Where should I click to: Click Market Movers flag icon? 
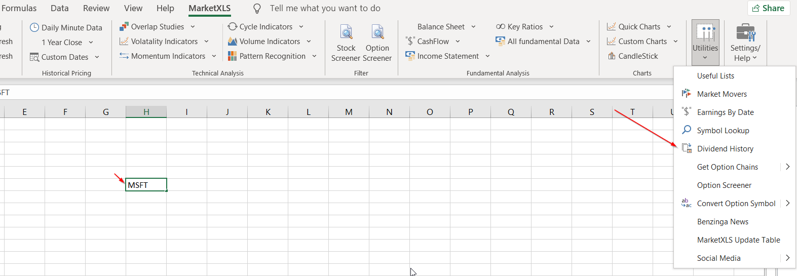tap(687, 94)
